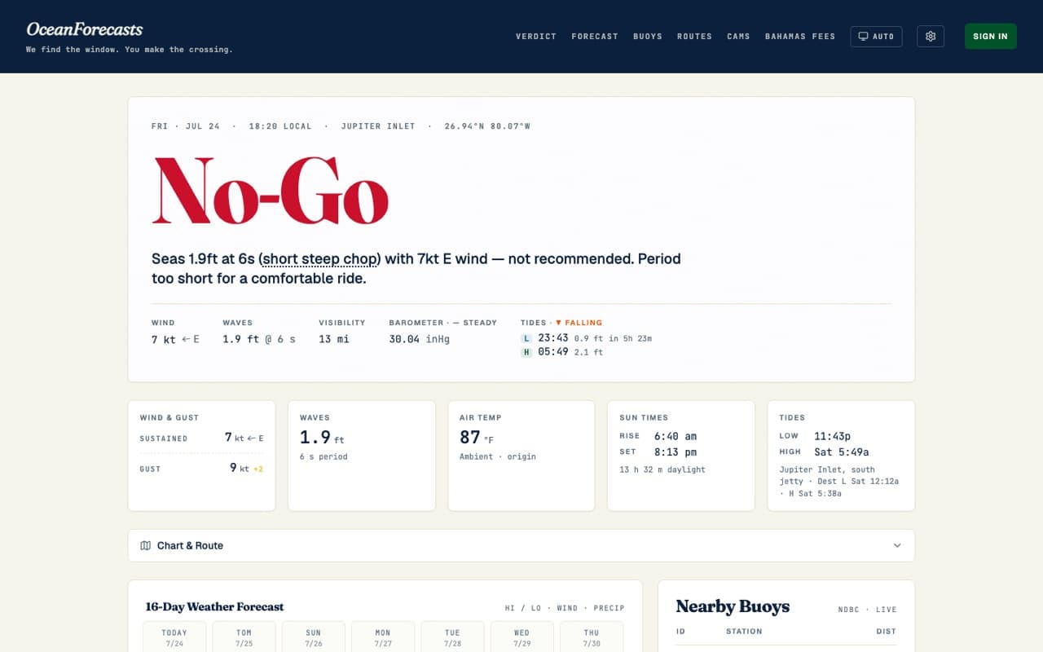1043x652 pixels.
Task: Click the SIGN IN button
Action: point(990,37)
